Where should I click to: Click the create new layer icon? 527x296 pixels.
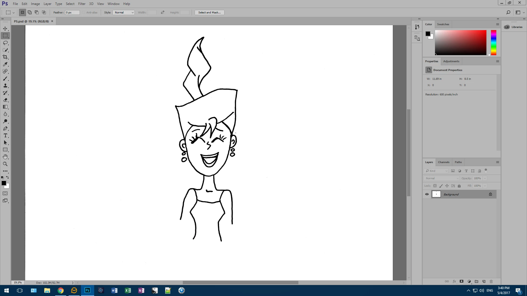[x=484, y=281]
